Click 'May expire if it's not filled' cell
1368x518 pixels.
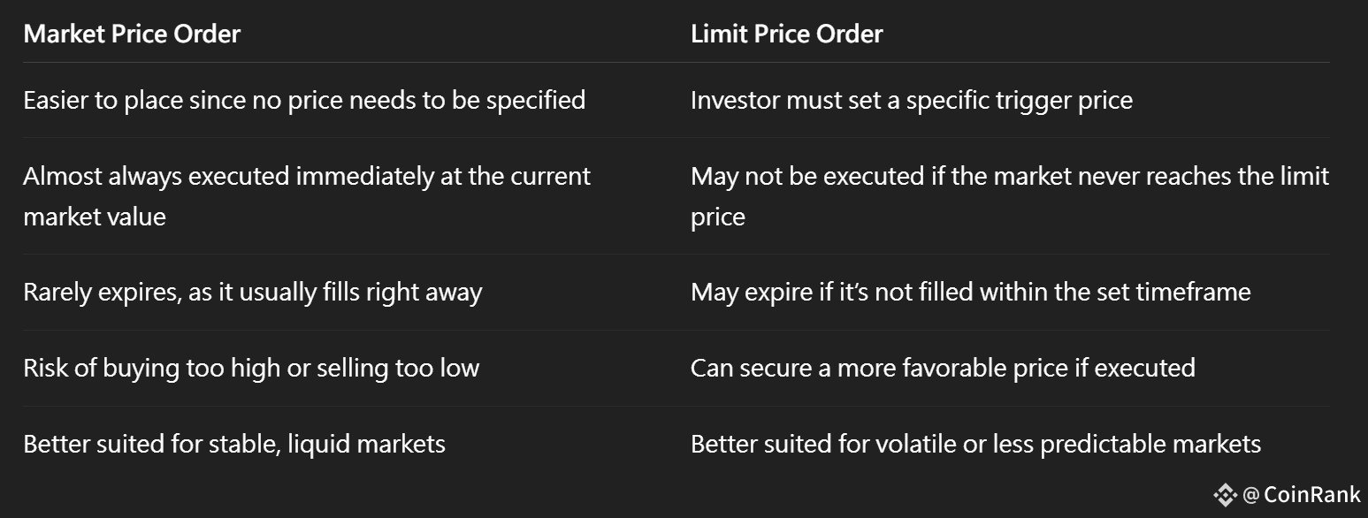tap(971, 293)
